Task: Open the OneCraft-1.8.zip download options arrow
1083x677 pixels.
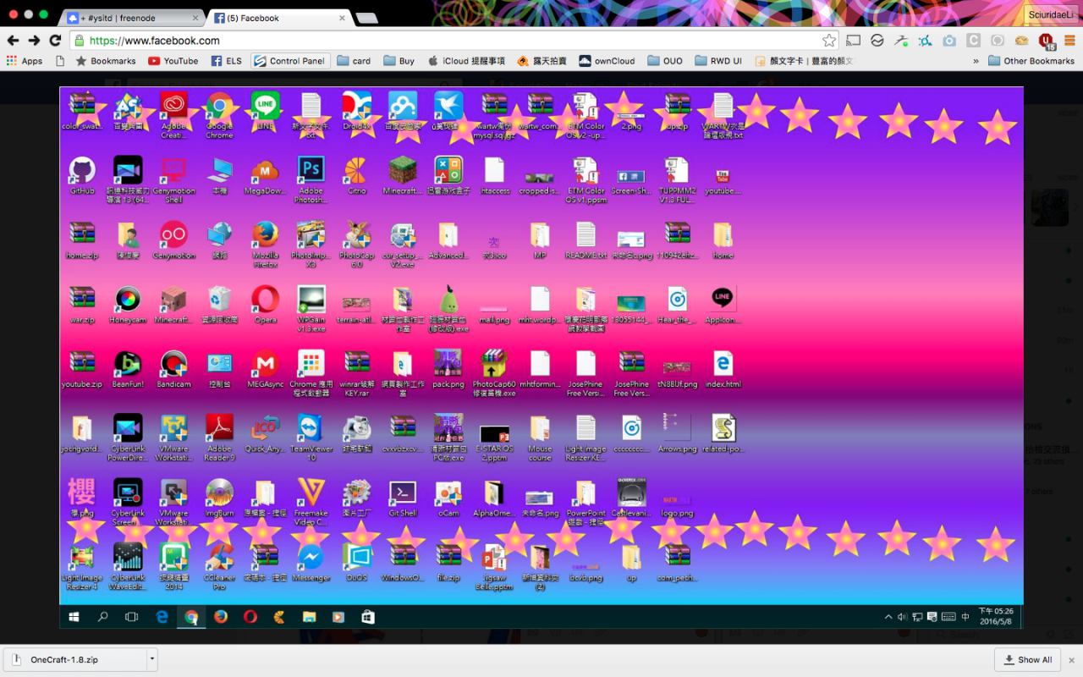Action: click(151, 659)
